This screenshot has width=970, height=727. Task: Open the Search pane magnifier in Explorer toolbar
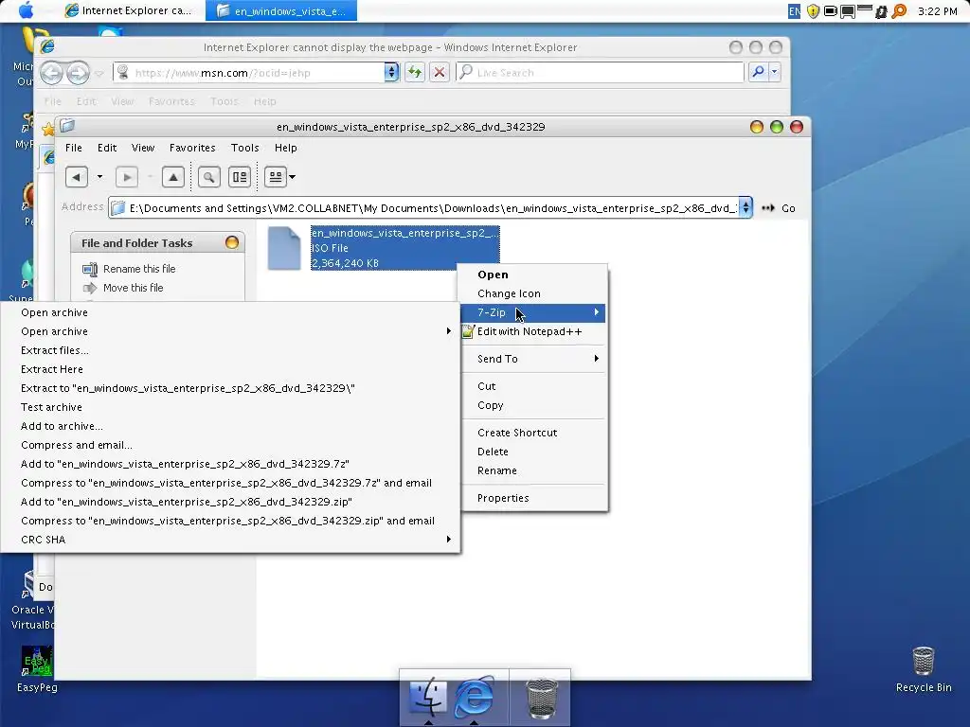[x=209, y=177]
